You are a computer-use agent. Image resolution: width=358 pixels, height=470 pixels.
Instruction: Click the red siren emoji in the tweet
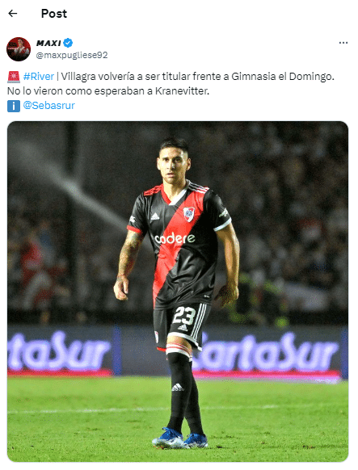click(x=14, y=77)
